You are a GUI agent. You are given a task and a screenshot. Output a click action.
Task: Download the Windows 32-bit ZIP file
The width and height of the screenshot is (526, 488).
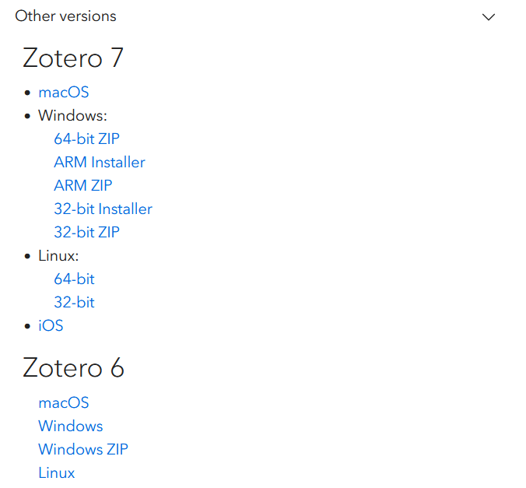point(87,232)
